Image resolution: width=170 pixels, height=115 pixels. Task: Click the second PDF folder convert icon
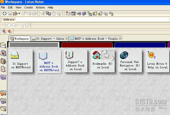10,31
